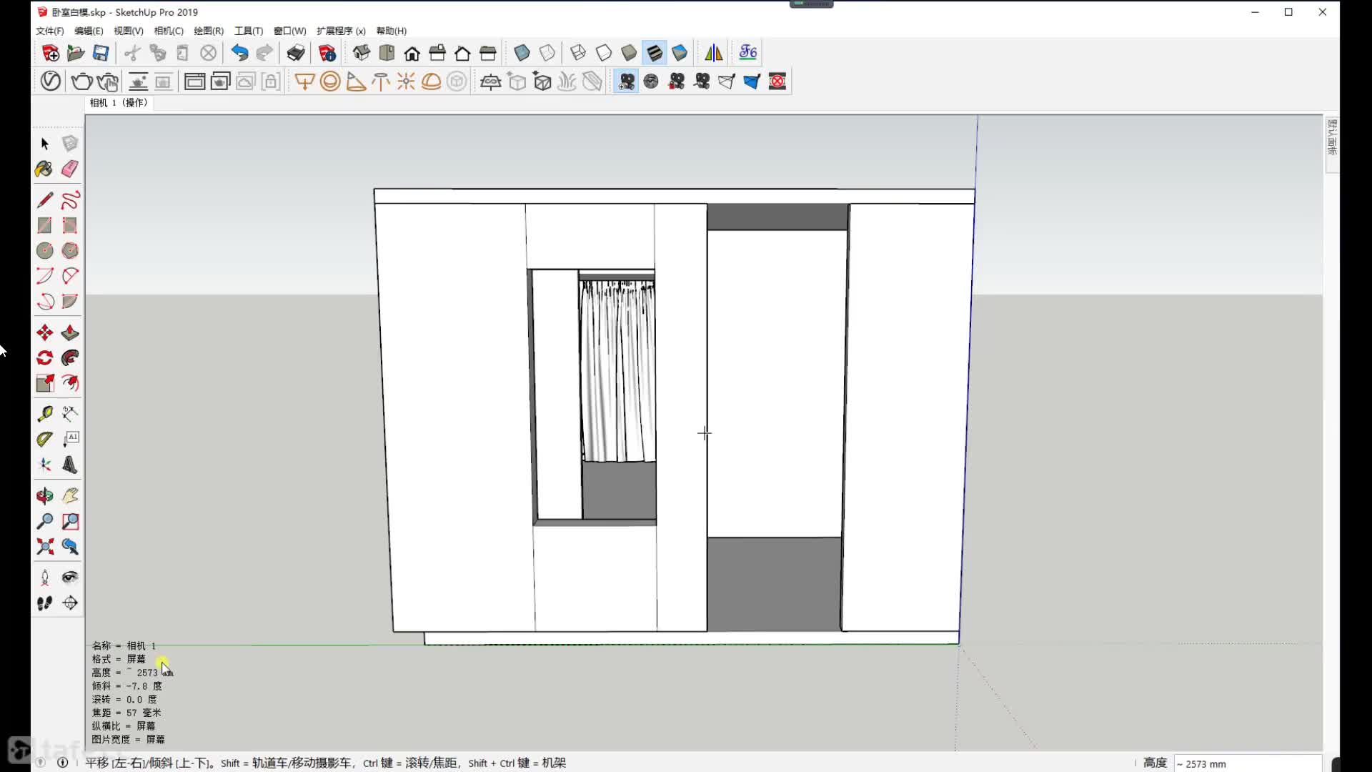
Task: Activate the Walk footprints tool
Action: point(44,603)
